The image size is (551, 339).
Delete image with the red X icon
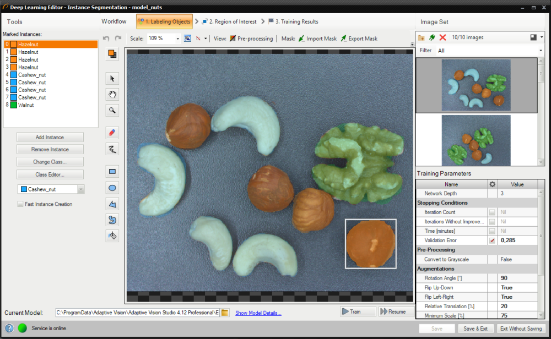(x=442, y=37)
